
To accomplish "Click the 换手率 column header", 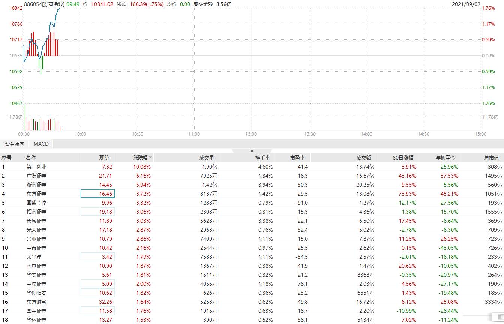I will tap(262, 158).
